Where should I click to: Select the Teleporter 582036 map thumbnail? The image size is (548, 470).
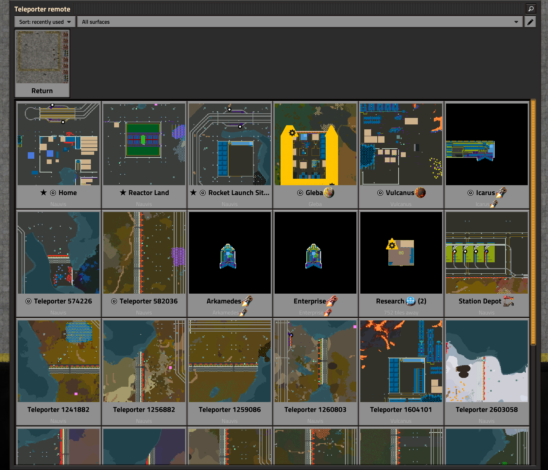coord(144,253)
